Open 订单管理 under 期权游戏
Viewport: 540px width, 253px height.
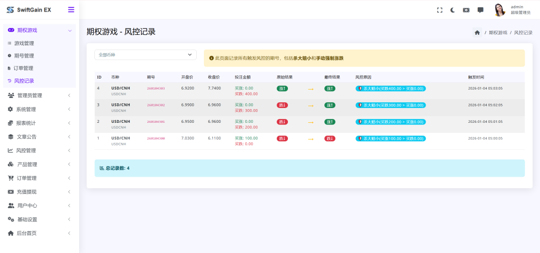coord(23,68)
